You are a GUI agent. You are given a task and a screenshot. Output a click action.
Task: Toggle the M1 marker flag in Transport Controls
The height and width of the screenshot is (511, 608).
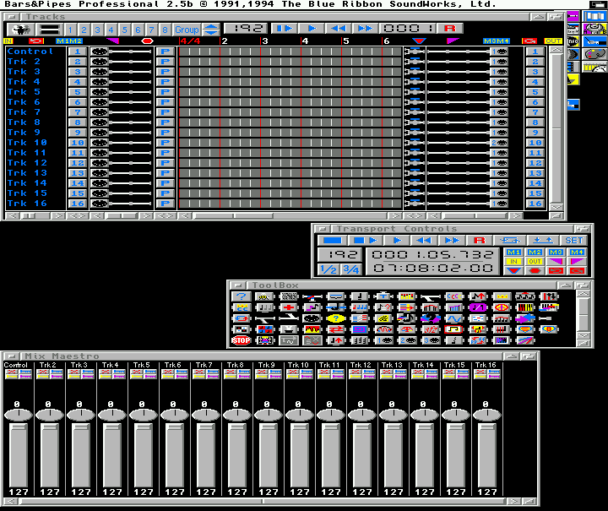(513, 252)
